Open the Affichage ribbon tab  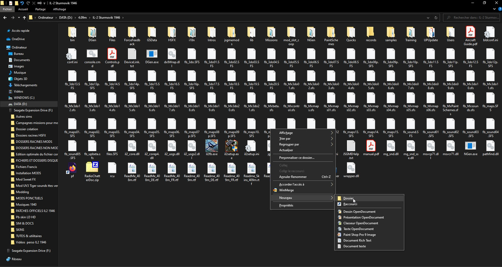[60, 9]
